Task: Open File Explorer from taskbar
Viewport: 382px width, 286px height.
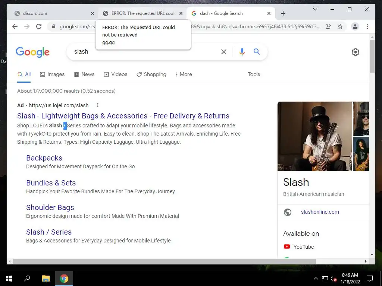Action: pos(46,279)
